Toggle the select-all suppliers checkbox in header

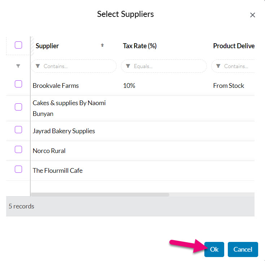click(18, 45)
